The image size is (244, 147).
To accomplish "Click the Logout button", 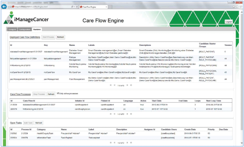I will (229, 22).
